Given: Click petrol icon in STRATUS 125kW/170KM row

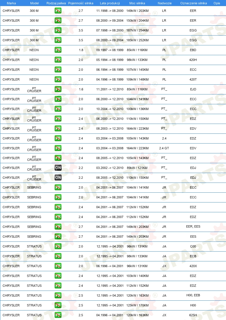Looking at the screenshot, I should point(58,305).
